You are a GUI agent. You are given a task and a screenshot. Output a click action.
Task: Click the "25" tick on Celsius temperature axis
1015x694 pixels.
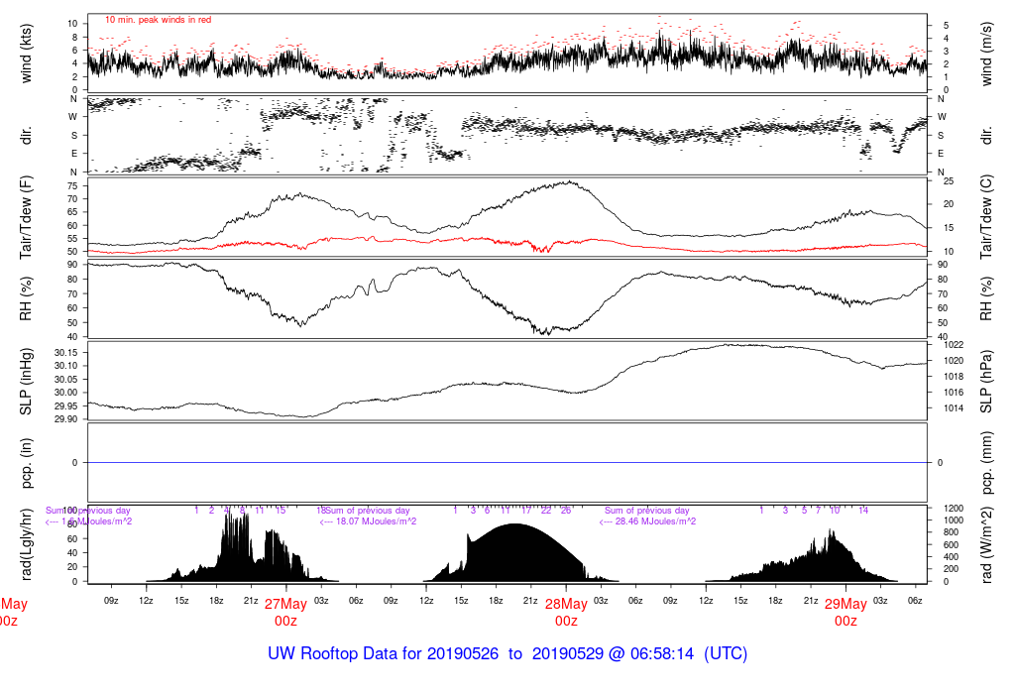pyautogui.click(x=949, y=181)
